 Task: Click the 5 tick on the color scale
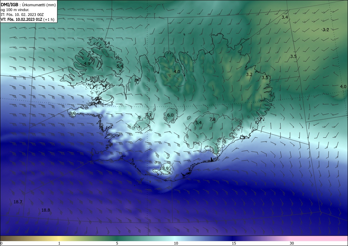pyautogui.click(x=117, y=243)
